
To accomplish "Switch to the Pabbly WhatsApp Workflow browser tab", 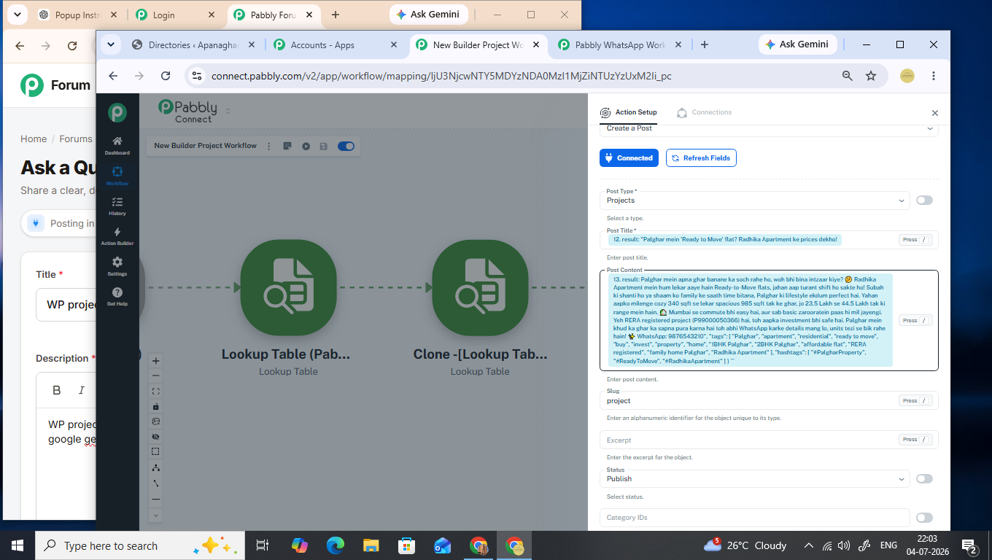I will click(613, 45).
